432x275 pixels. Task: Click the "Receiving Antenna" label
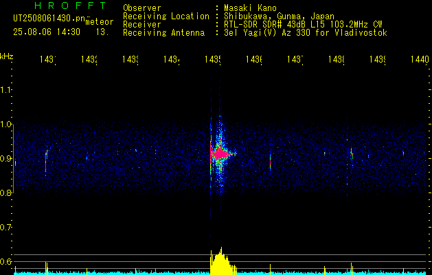coord(163,33)
